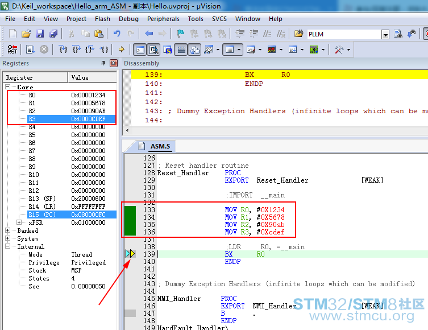Toggle the Command window button

(140, 49)
